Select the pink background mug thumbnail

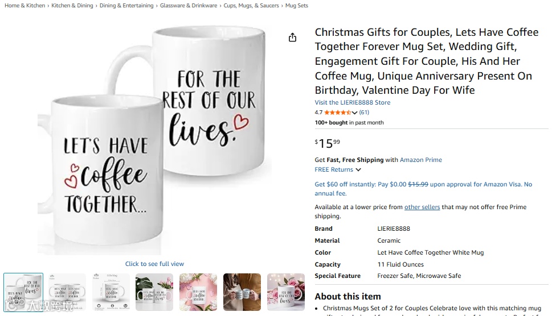click(198, 292)
